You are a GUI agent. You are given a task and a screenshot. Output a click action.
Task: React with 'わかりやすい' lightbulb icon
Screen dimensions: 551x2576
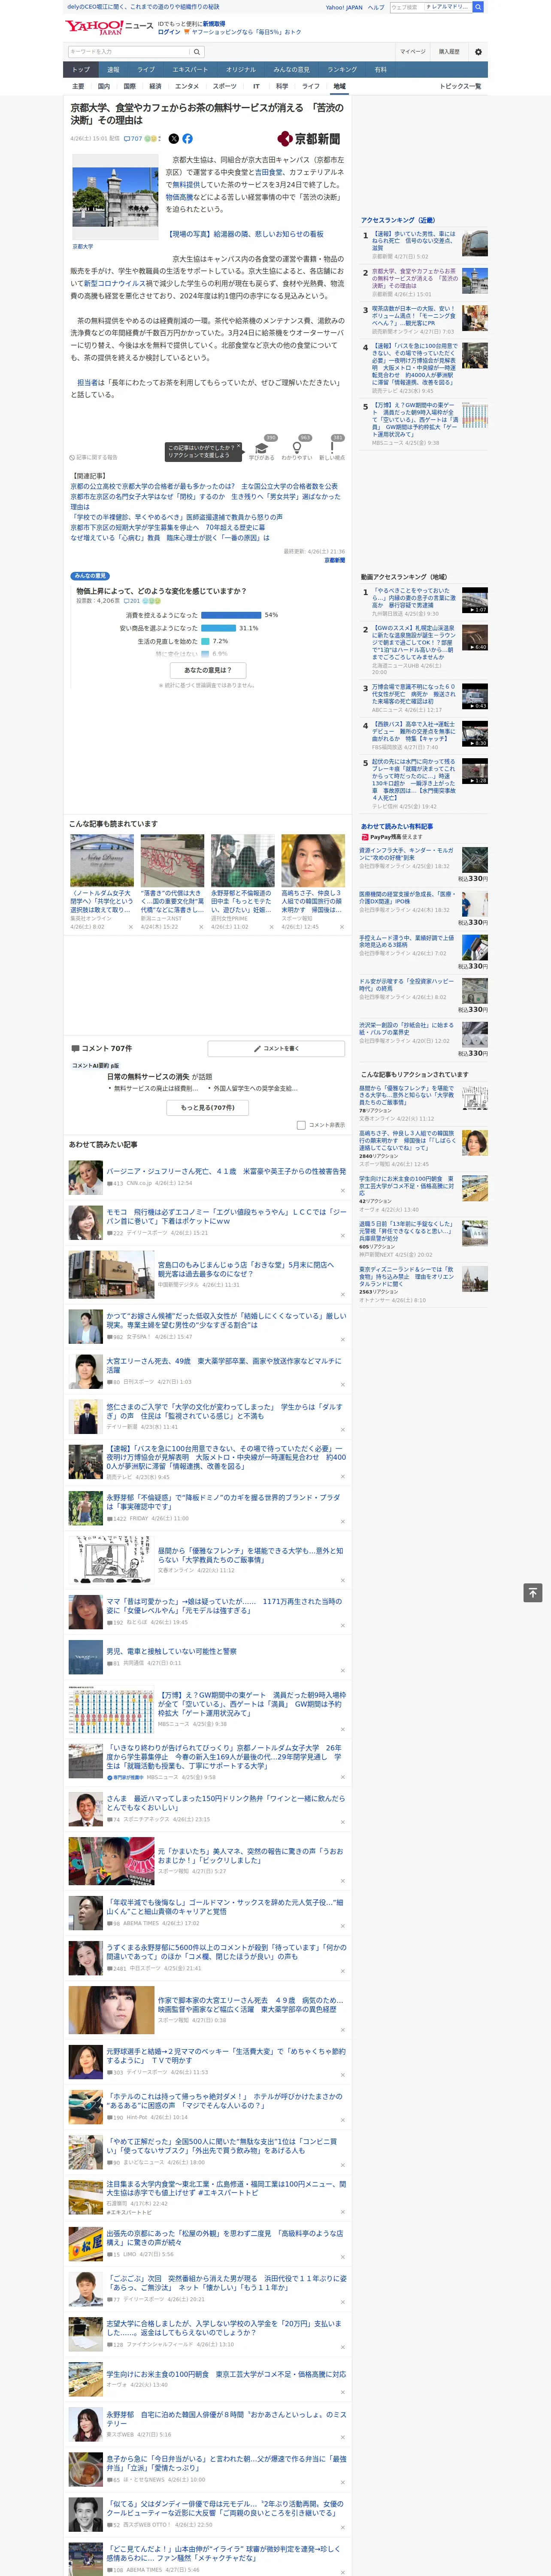click(296, 448)
